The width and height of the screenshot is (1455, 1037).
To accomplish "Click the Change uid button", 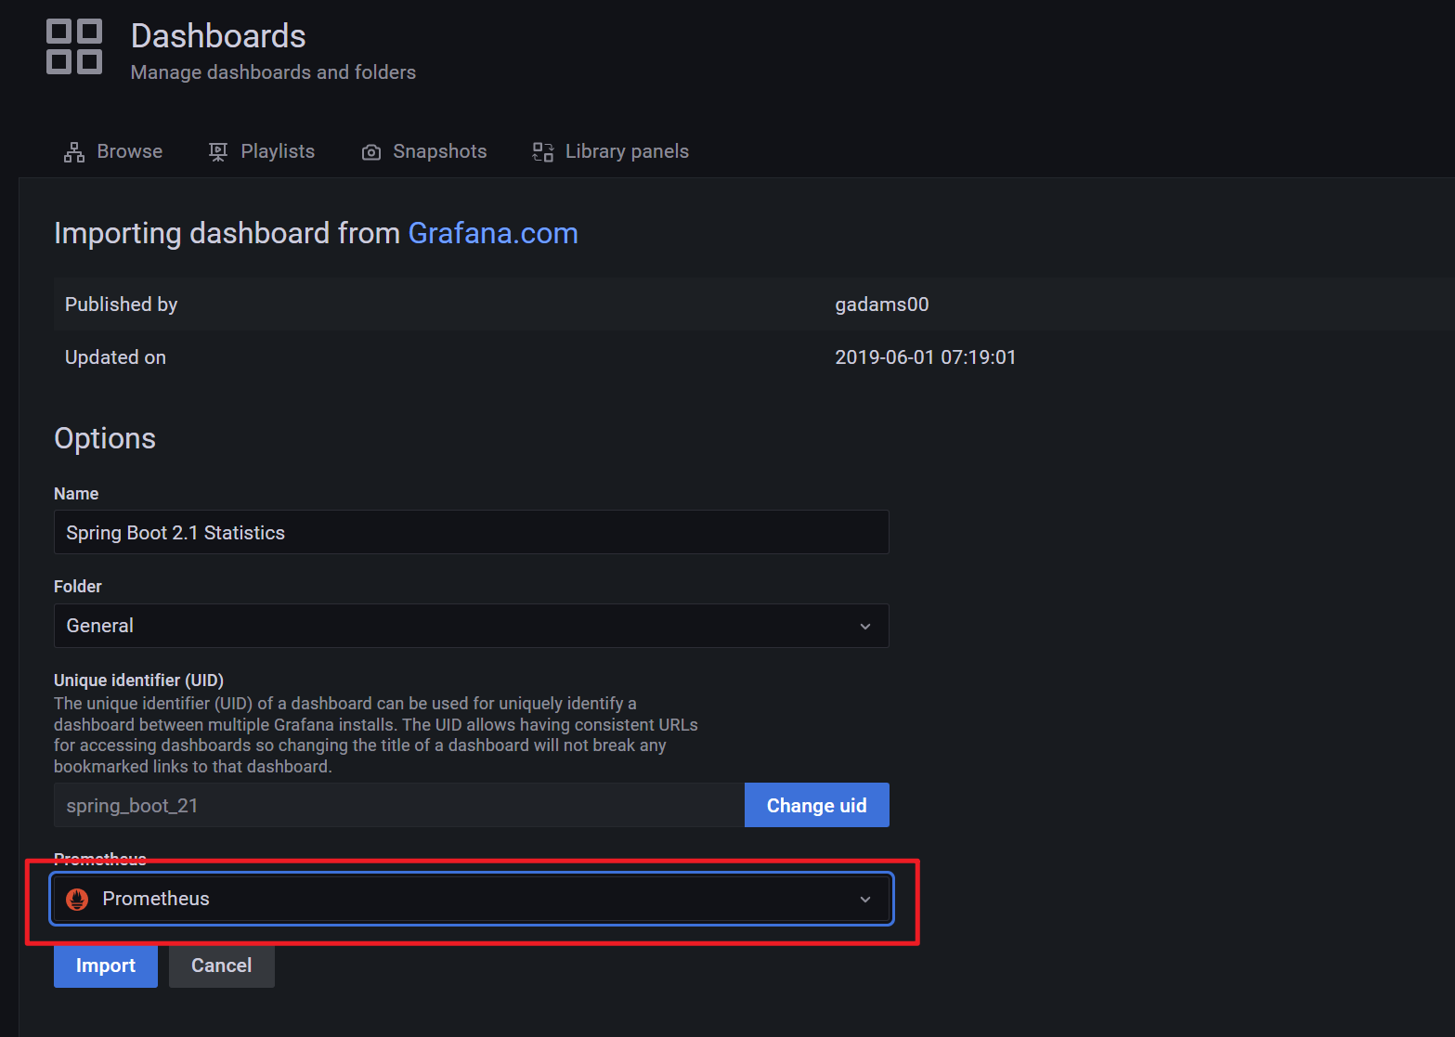I will (817, 805).
